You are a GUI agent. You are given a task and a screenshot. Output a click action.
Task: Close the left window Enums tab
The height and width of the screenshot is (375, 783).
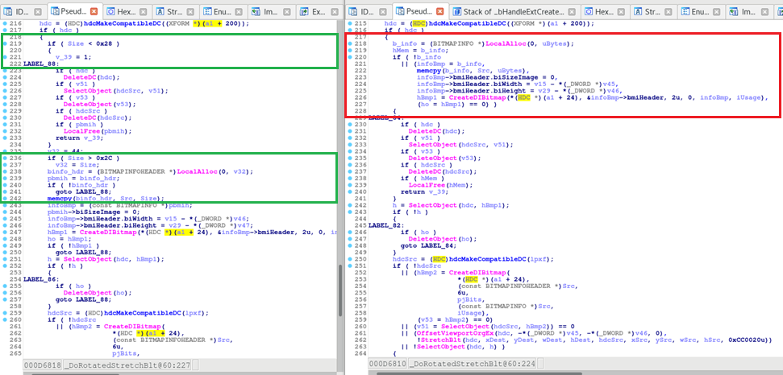(x=239, y=11)
